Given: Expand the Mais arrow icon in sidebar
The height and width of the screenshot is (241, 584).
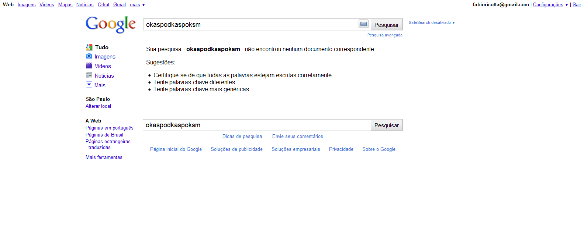Looking at the screenshot, I should coord(89,85).
